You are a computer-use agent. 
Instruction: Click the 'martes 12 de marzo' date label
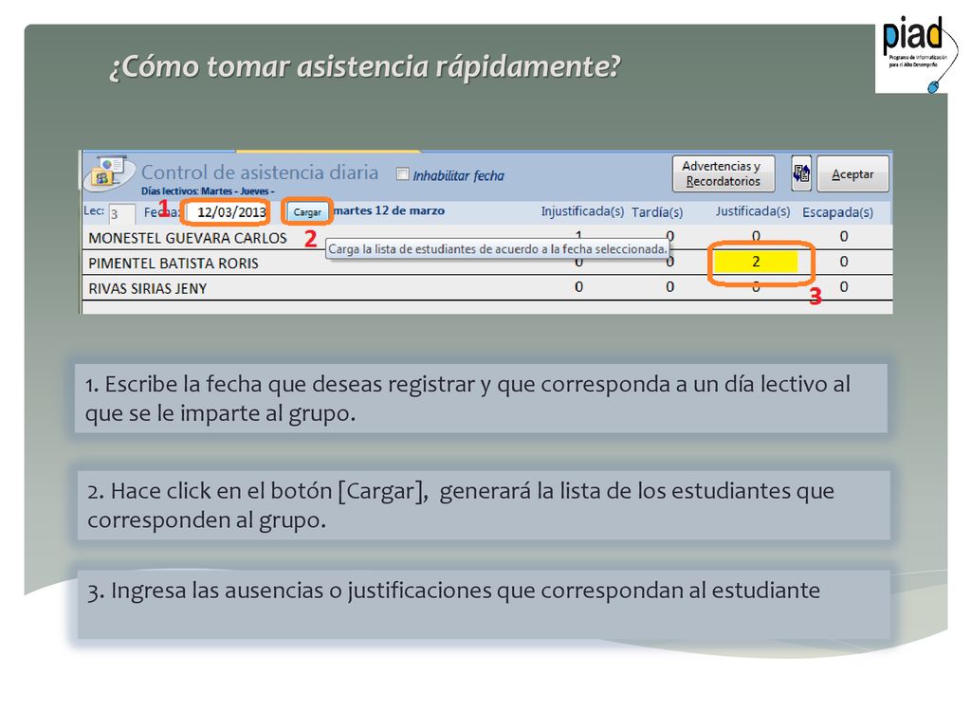pyautogui.click(x=389, y=210)
